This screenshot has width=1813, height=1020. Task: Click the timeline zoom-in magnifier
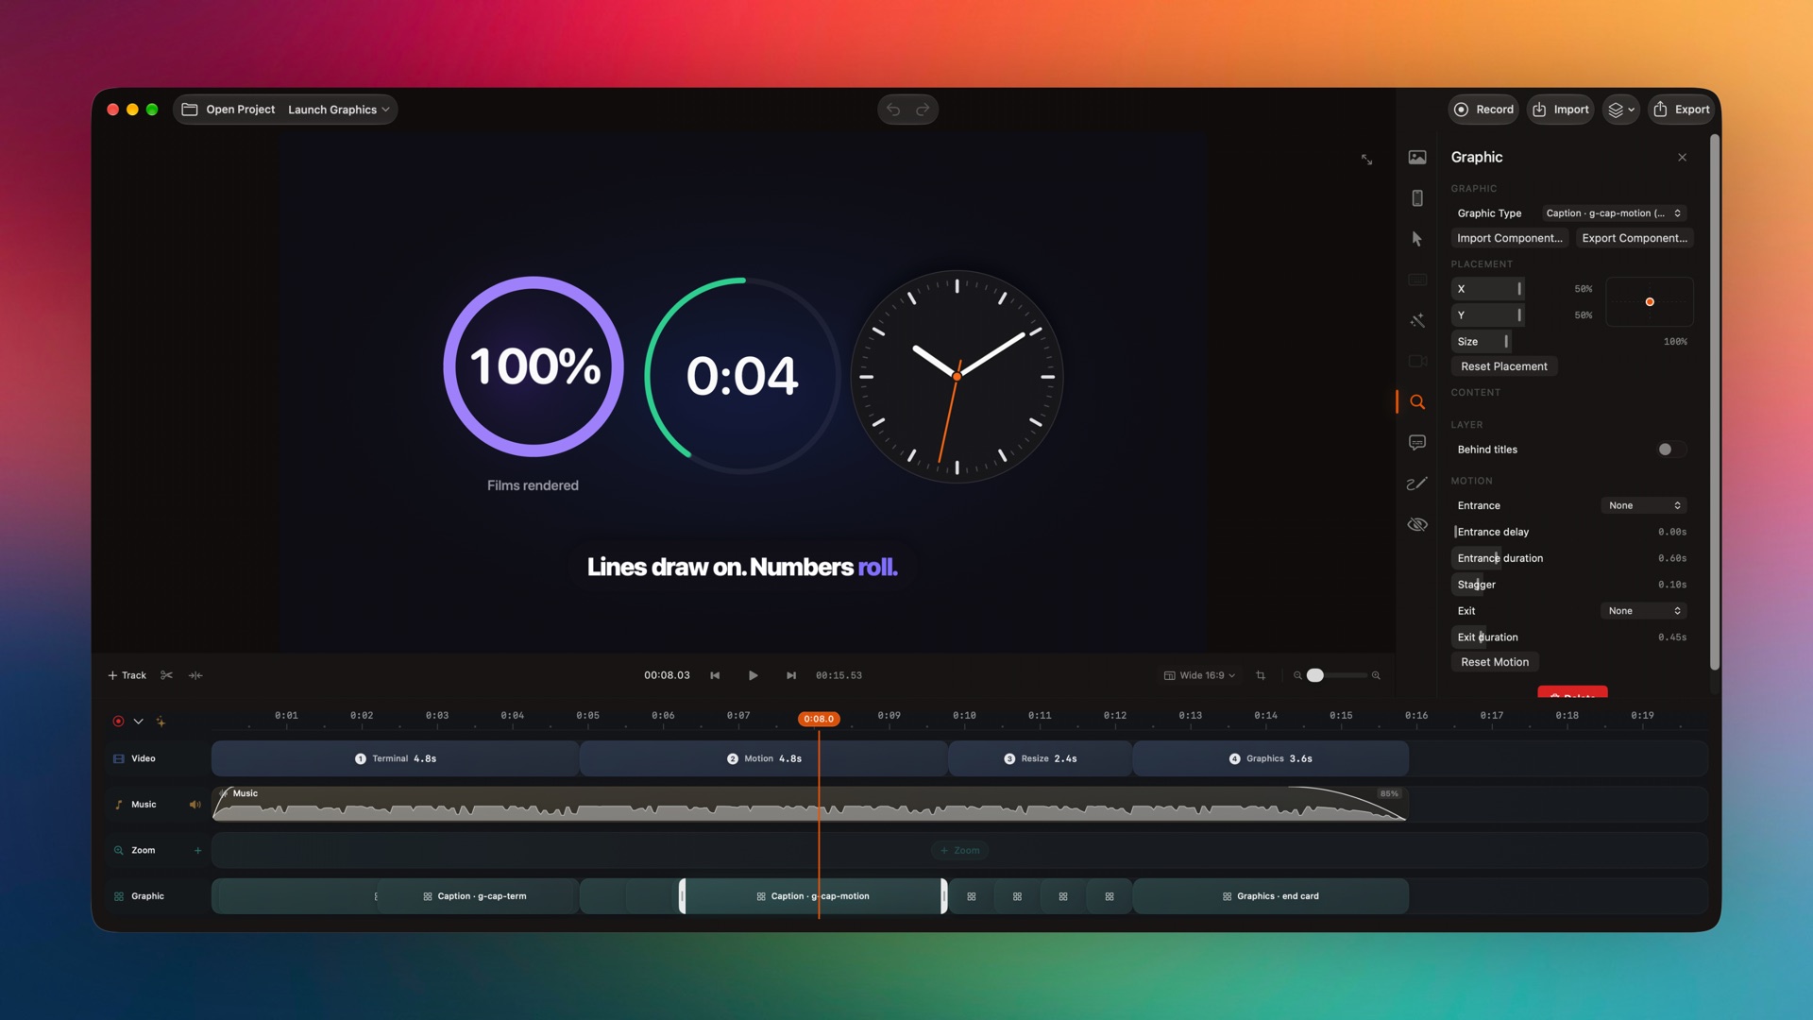point(1376,676)
